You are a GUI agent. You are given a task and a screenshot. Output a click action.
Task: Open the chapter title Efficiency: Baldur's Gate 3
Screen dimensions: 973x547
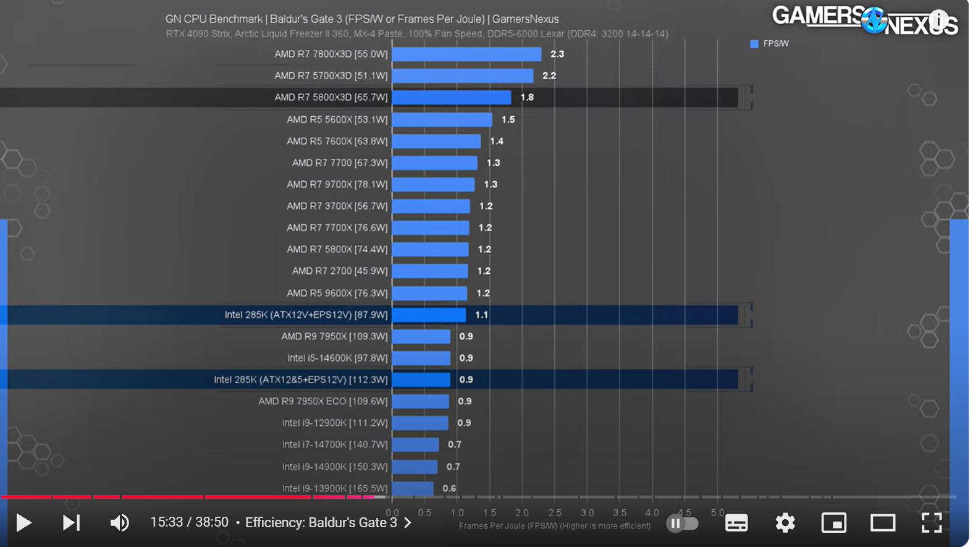click(x=321, y=523)
